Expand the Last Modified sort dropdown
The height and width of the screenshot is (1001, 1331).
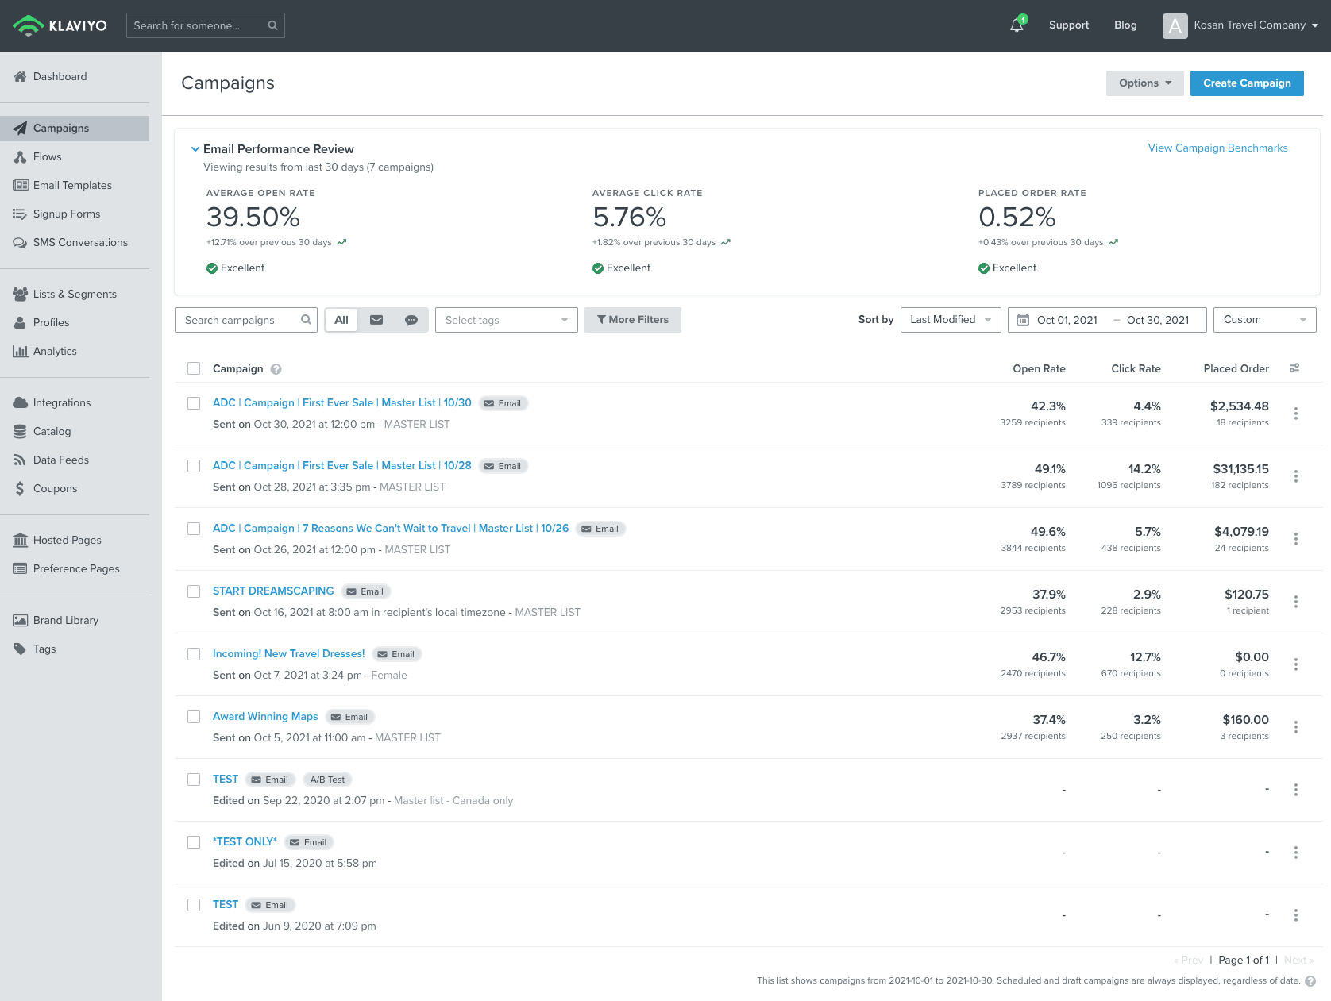pyautogui.click(x=950, y=320)
